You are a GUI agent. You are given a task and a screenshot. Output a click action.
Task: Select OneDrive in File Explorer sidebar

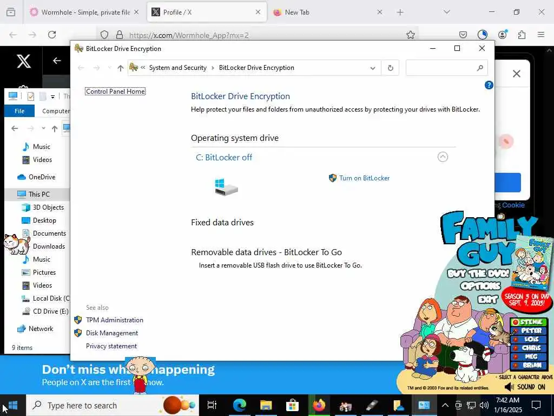coord(42,177)
